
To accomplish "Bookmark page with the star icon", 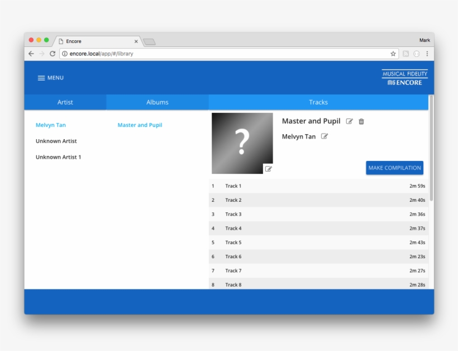I will [x=393, y=54].
